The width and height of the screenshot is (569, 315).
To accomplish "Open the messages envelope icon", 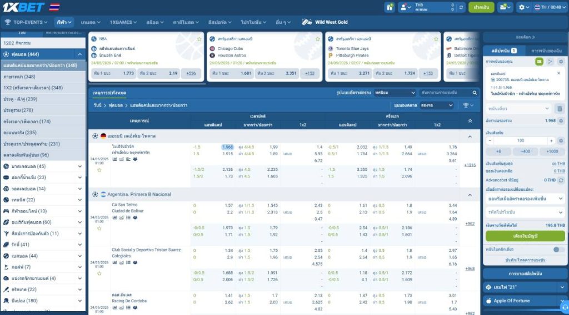I will click(x=505, y=7).
